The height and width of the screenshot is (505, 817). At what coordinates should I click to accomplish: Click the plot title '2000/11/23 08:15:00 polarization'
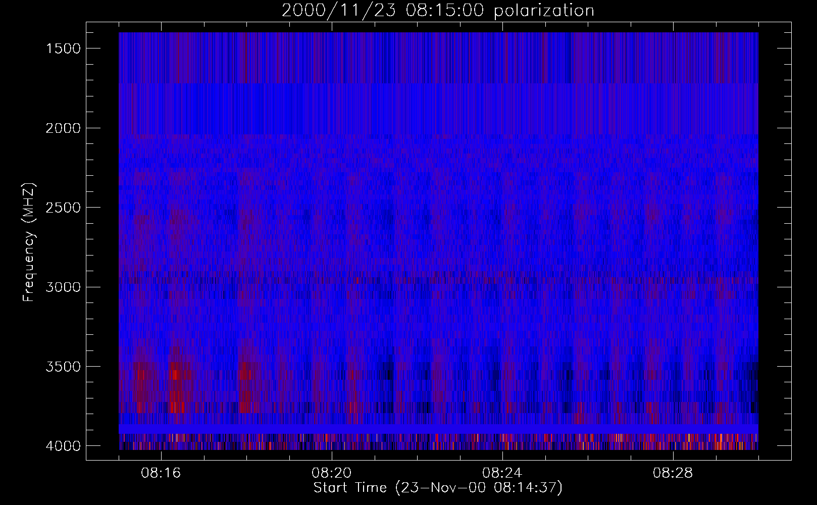point(438,10)
